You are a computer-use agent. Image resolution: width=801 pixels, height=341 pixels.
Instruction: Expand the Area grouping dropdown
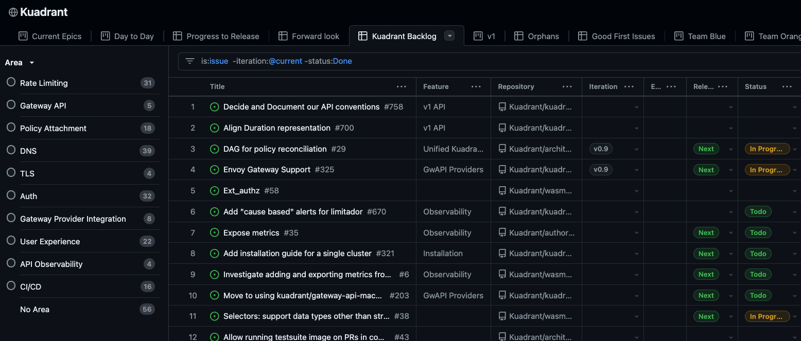(x=31, y=63)
